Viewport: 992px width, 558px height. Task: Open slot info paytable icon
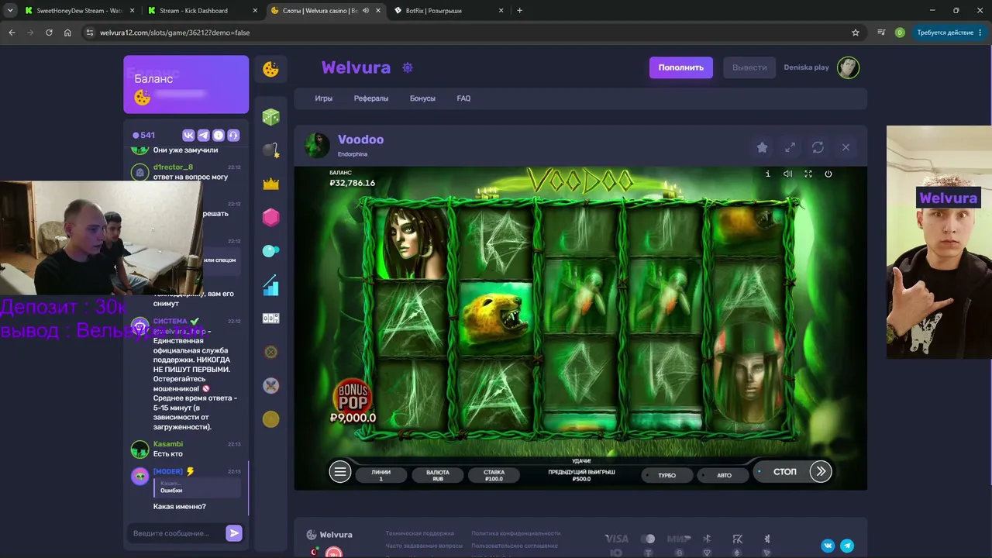pyautogui.click(x=768, y=174)
